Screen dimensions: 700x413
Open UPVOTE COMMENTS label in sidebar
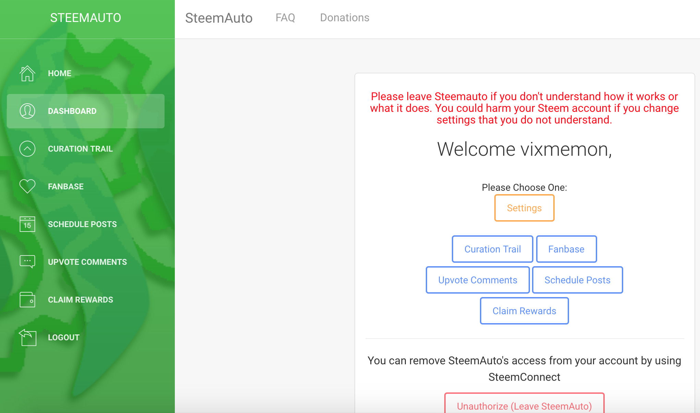click(87, 262)
